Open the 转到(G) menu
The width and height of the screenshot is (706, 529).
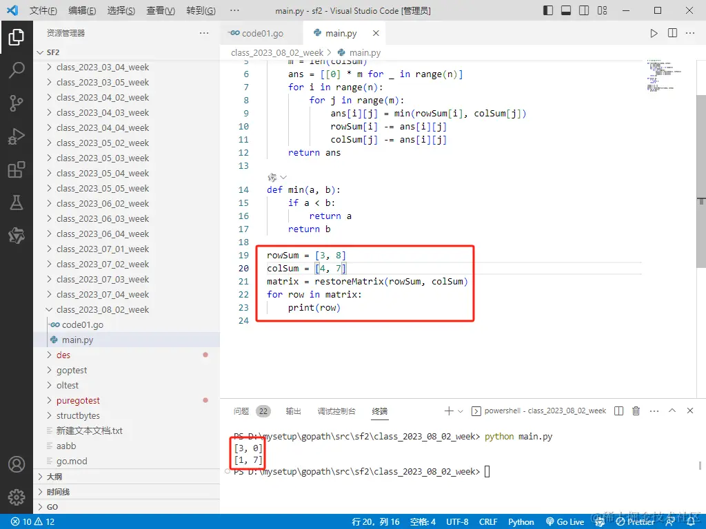[x=201, y=10]
